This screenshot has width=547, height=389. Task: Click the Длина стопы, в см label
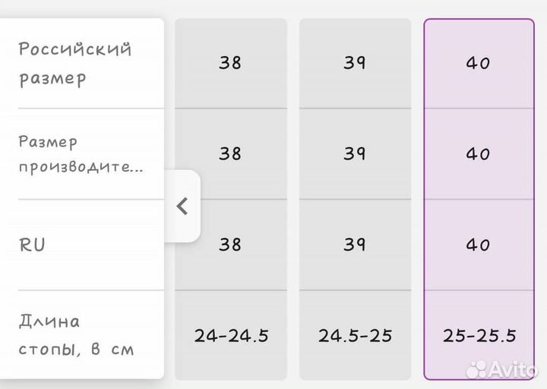(76, 335)
